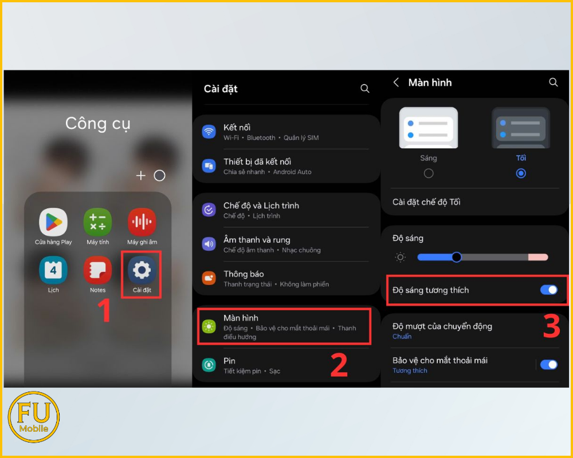
Task: Open the Notes app icon
Action: [x=97, y=270]
